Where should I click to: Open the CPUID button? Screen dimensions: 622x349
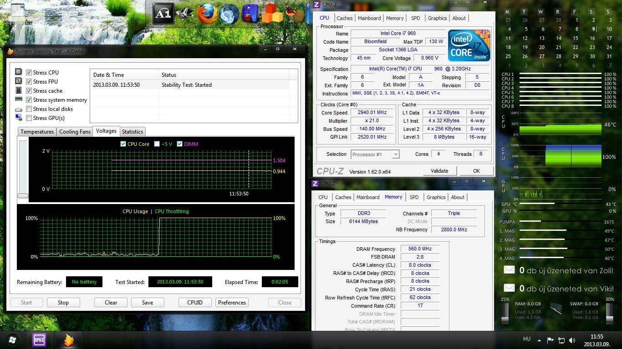[195, 302]
